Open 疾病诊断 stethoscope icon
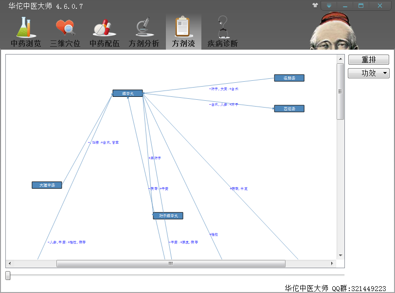Viewport: 395px width, 293px height. [x=223, y=28]
